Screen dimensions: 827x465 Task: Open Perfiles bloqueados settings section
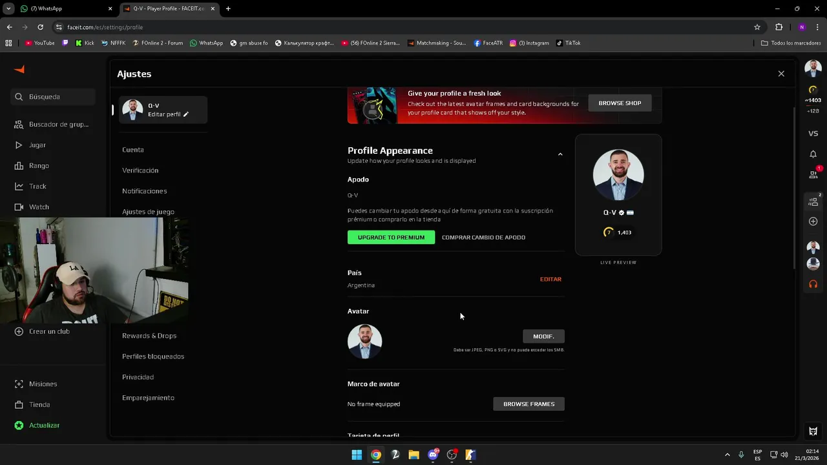pyautogui.click(x=153, y=356)
